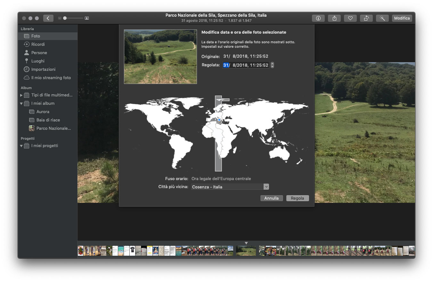Open Persone in the sidebar
Viewport: 433px width, 282px height.
tap(39, 53)
